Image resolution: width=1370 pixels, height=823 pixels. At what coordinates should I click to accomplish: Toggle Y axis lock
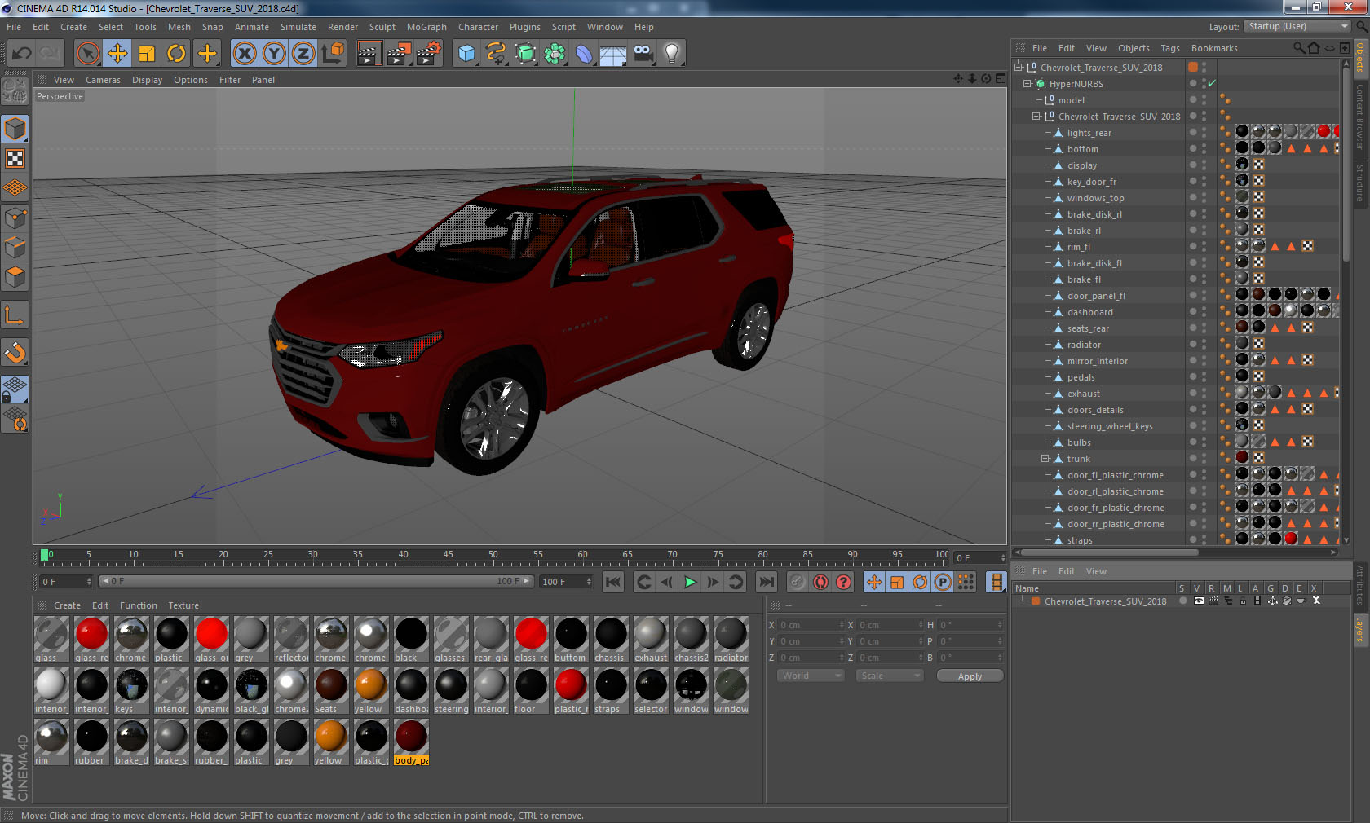pos(274,54)
